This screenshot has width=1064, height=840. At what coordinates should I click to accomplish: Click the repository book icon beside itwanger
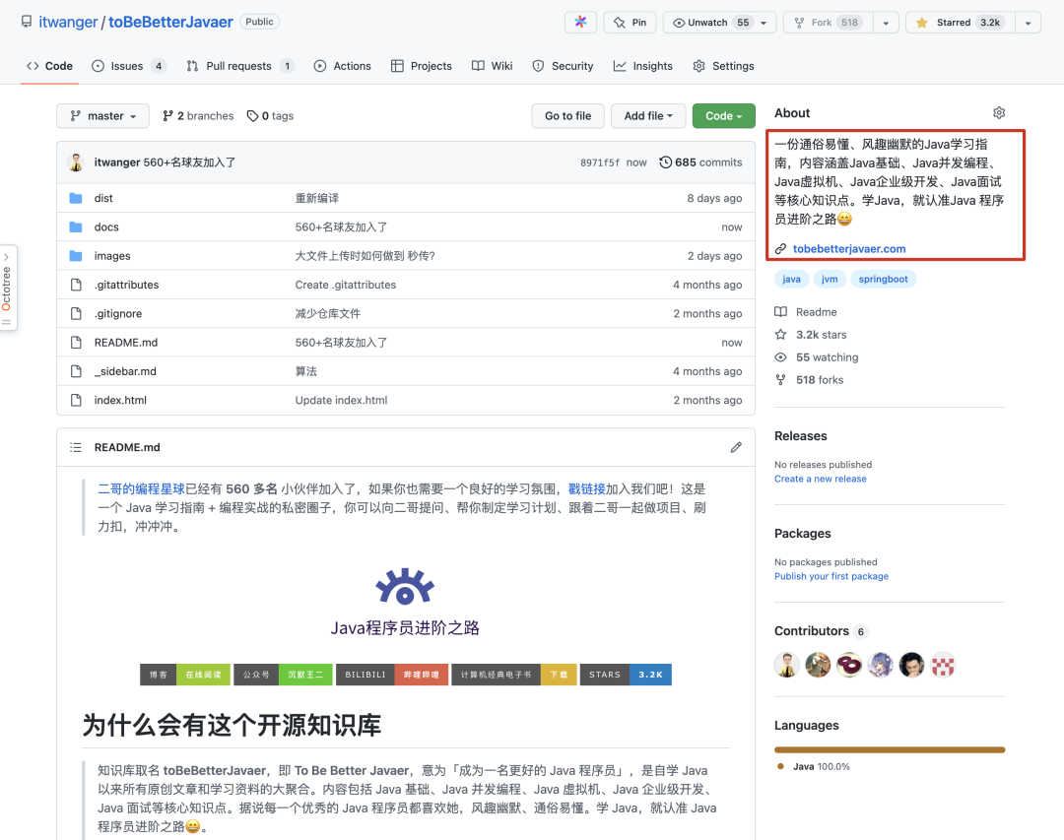27,22
